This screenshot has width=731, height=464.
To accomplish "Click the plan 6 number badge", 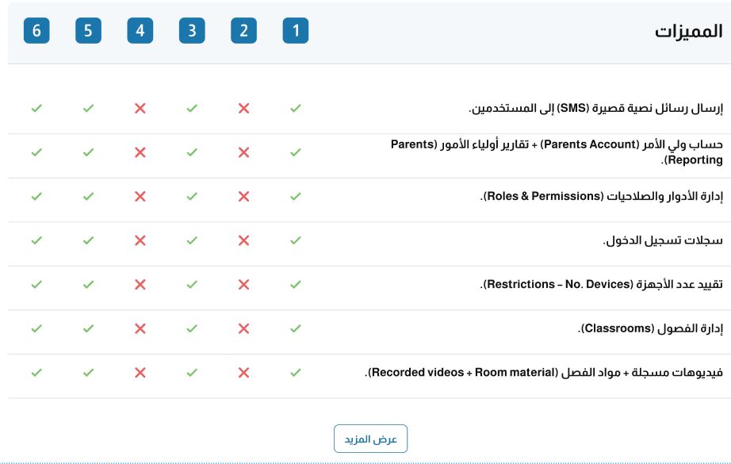I will tap(36, 31).
